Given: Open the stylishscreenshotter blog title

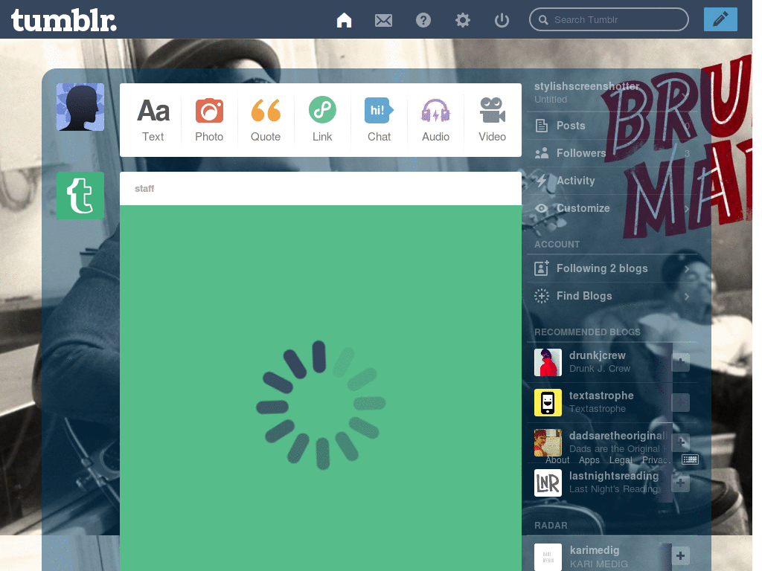Looking at the screenshot, I should coord(586,86).
